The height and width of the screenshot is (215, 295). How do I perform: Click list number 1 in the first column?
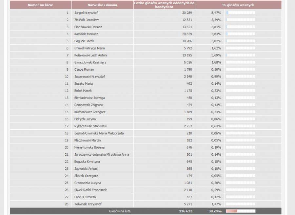click(68, 12)
